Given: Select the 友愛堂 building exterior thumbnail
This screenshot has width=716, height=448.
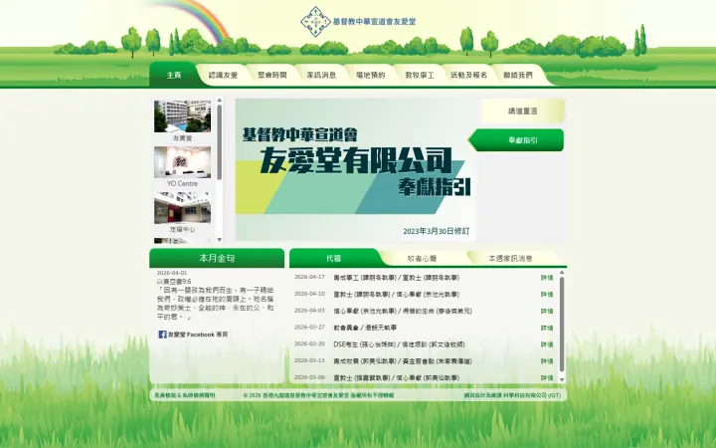Looking at the screenshot, I should tap(182, 116).
